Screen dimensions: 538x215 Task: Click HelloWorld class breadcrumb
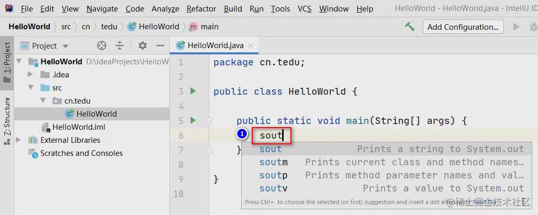tap(153, 27)
